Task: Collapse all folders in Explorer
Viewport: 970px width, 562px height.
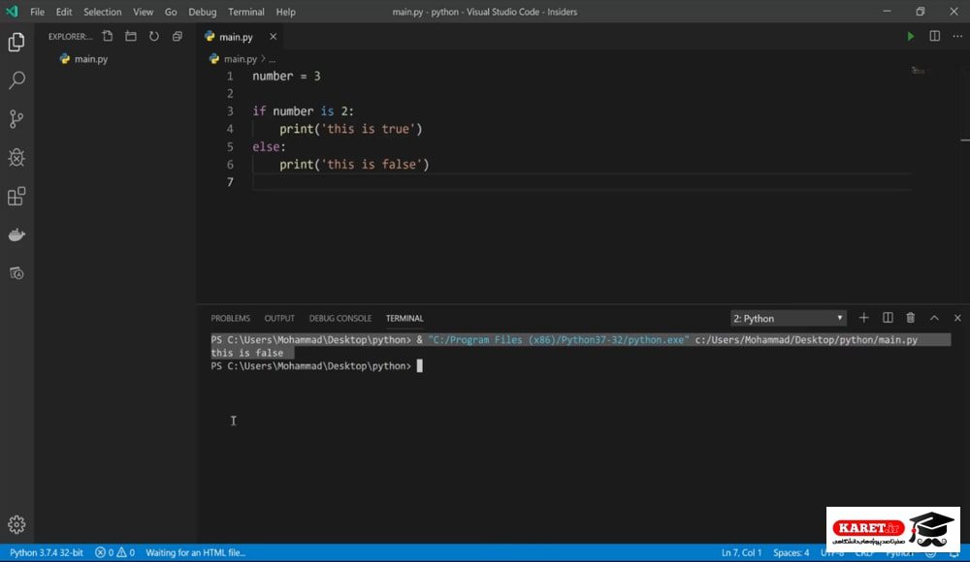Action: (177, 37)
